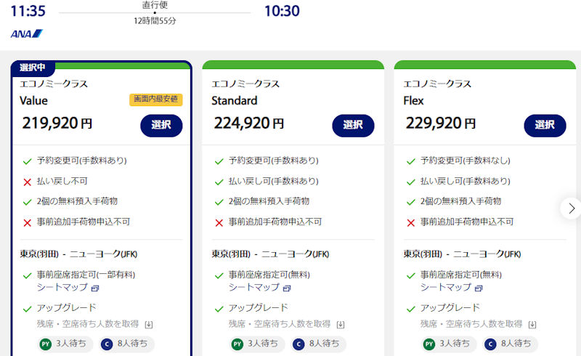
Task: Click the PY badge in Value card
Action: pyautogui.click(x=45, y=344)
